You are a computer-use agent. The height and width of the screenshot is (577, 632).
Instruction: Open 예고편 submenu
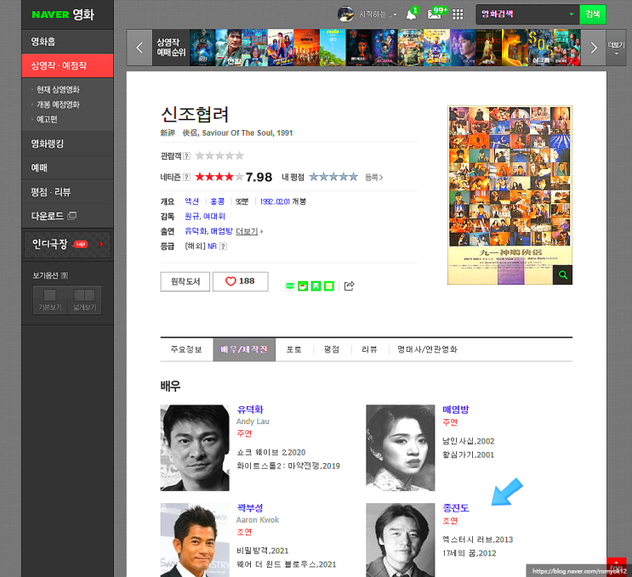point(47,119)
